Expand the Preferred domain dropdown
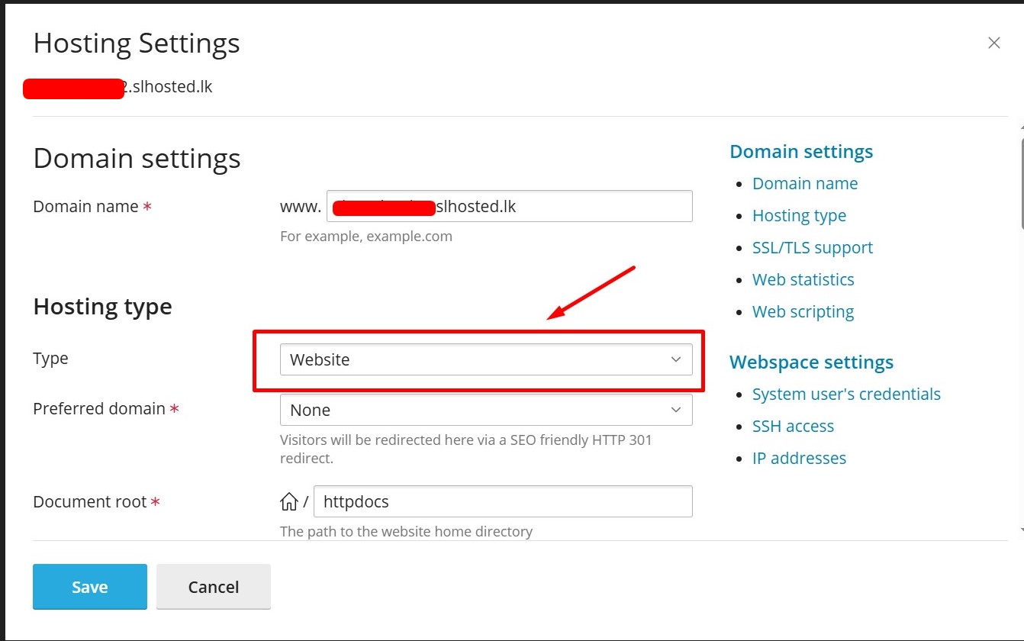Viewport: 1024px width, 641px height. (x=485, y=410)
